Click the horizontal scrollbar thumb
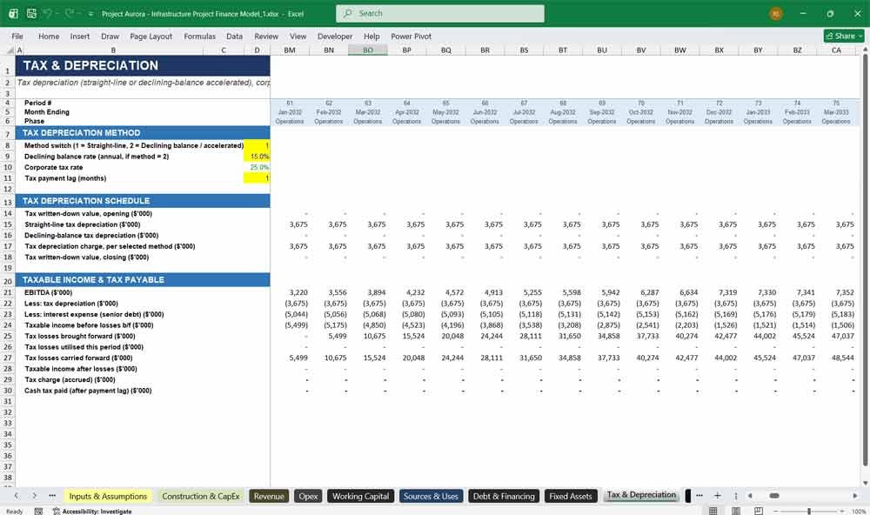 pyautogui.click(x=774, y=496)
